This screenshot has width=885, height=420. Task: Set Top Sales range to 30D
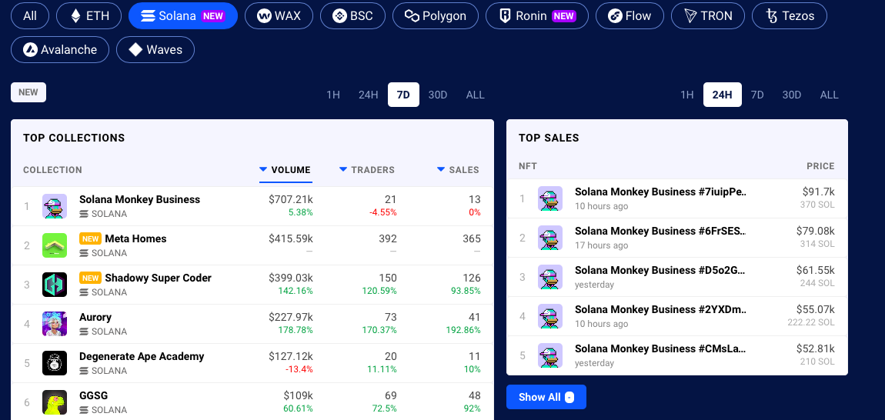792,95
